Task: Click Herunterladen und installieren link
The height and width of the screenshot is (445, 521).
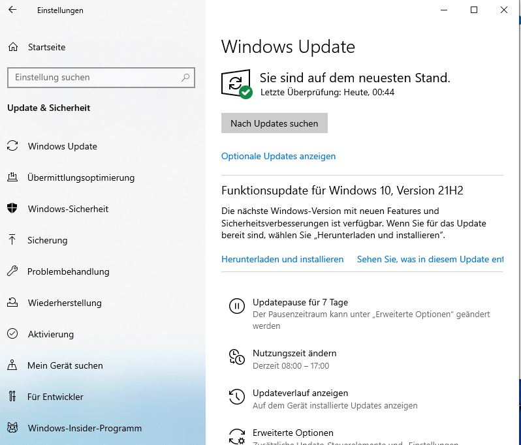Action: click(x=283, y=259)
